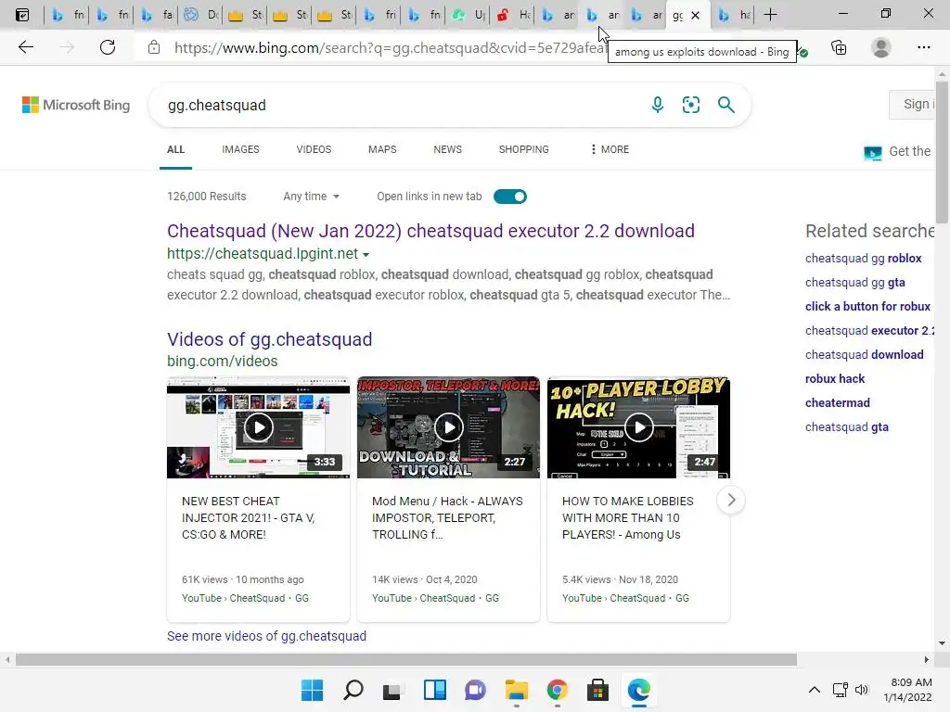
Task: Open a new browser tab
Action: 770,15
